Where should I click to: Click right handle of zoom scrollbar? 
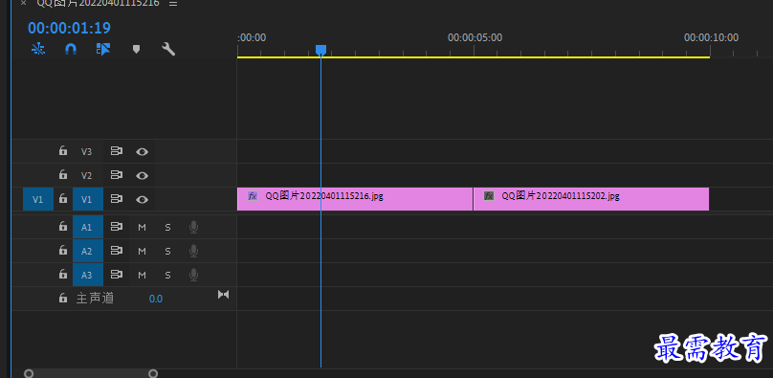153,373
